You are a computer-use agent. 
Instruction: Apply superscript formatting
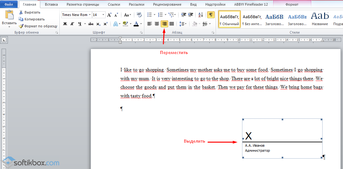(105, 24)
